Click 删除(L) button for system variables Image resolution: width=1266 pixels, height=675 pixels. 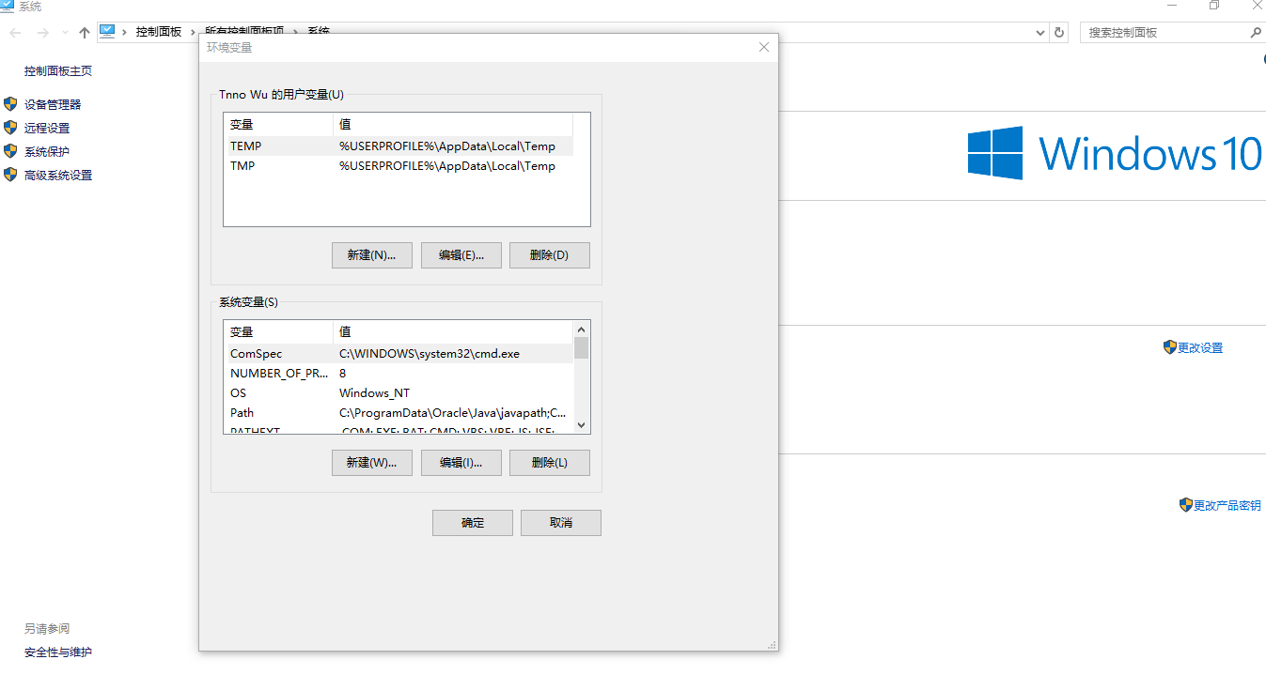pyautogui.click(x=550, y=463)
